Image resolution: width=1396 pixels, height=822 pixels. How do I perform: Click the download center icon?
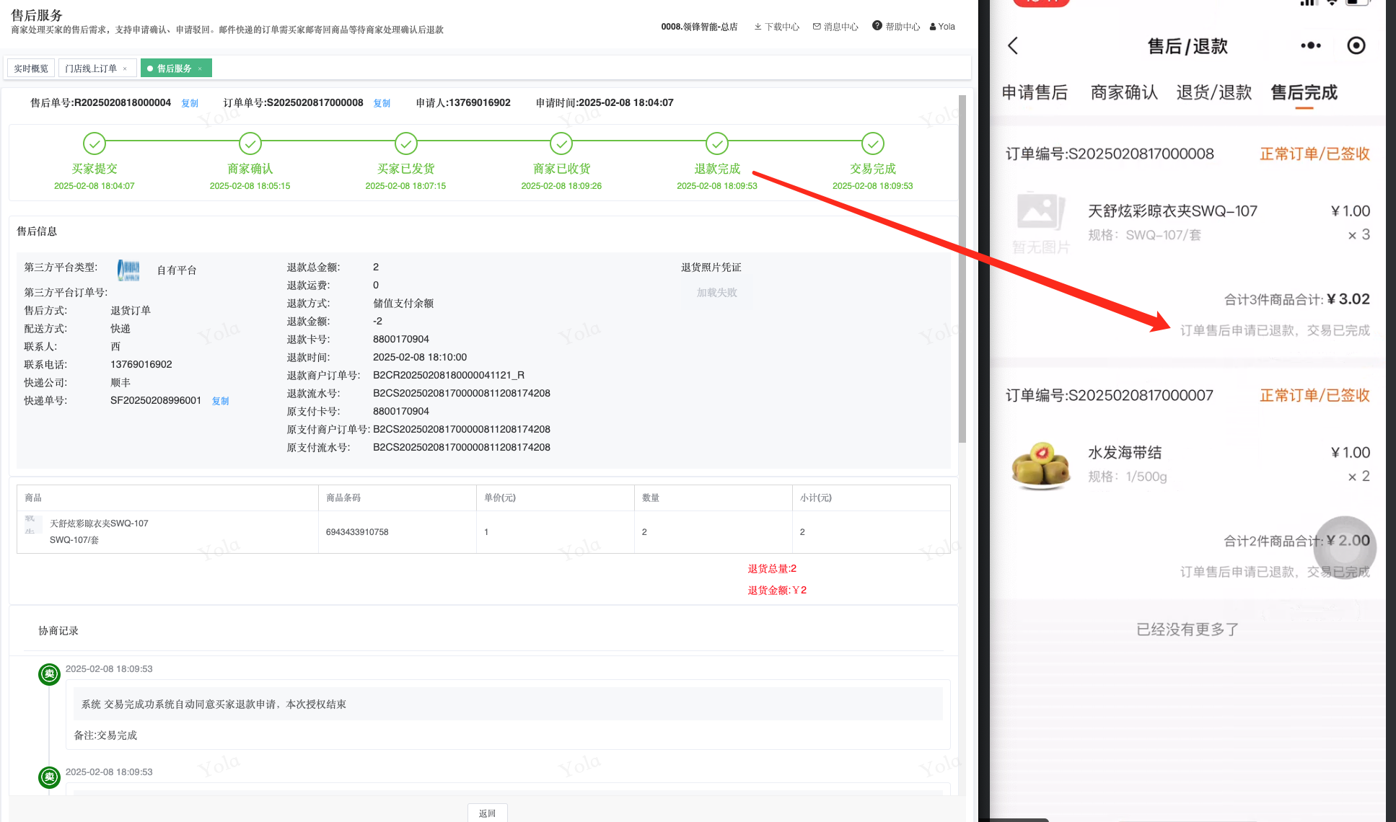[758, 27]
